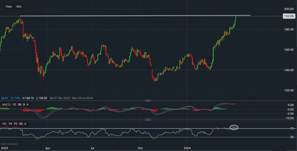Open the Mid price type dropdown
297x151 pixels.
[x=19, y=6]
